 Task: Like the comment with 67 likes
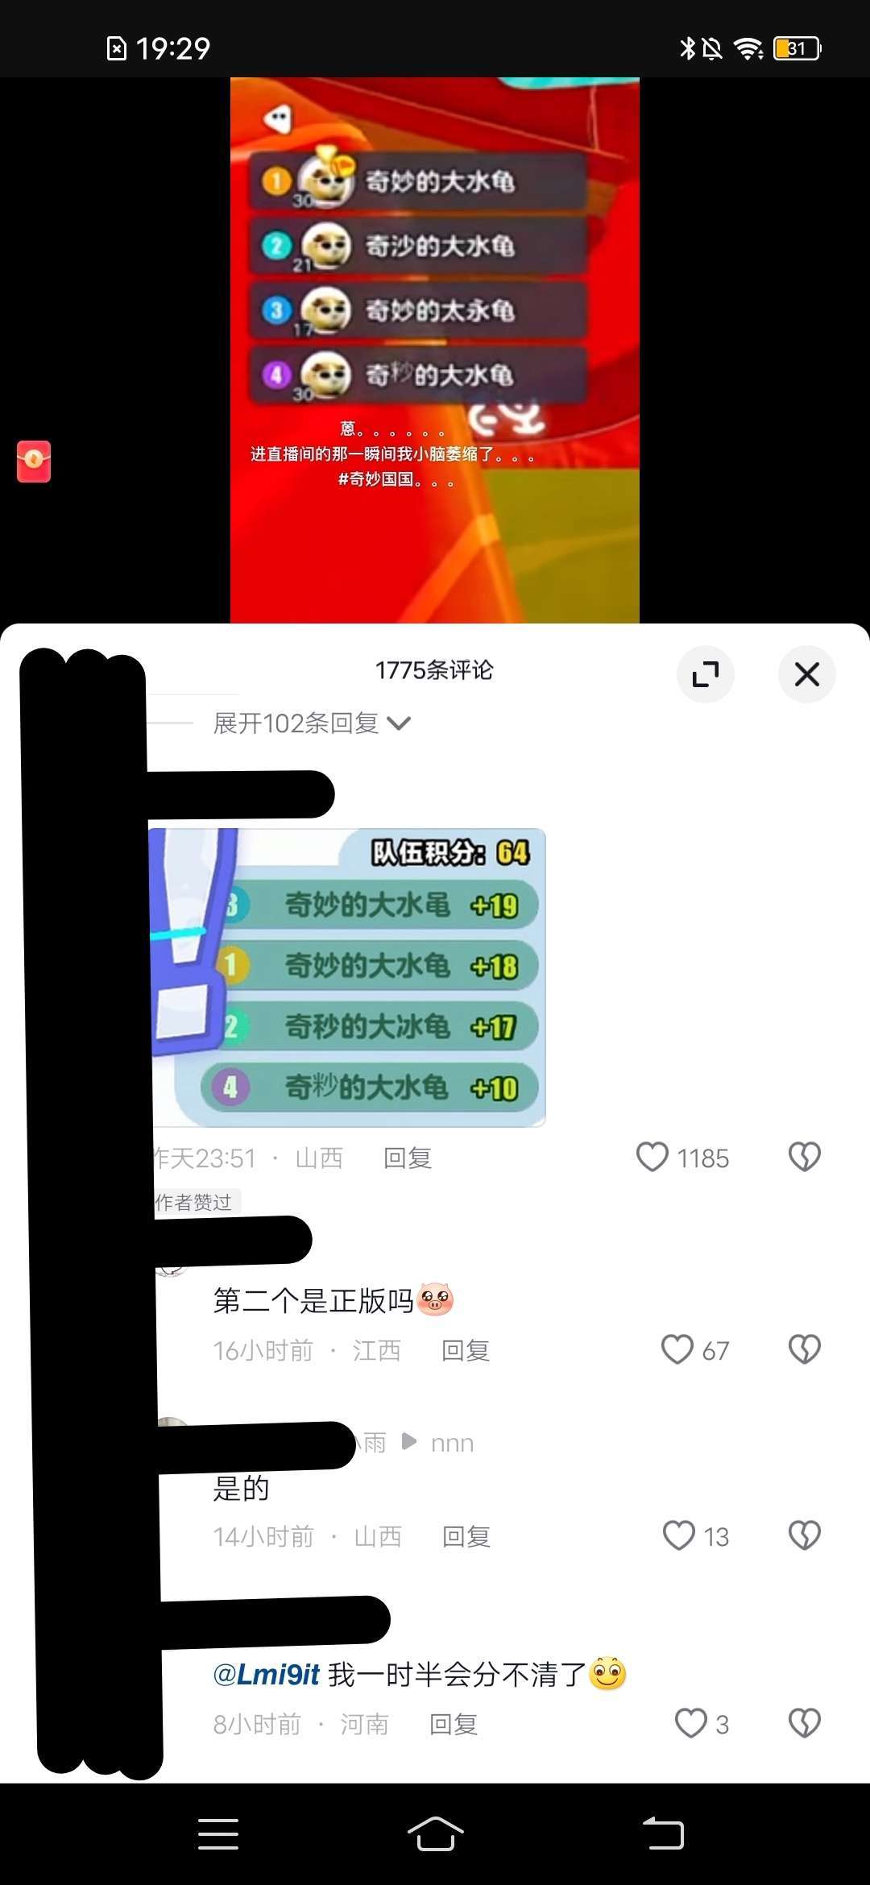(x=677, y=1349)
